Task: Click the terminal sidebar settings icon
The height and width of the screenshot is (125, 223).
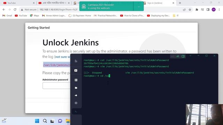Action: tap(76, 70)
